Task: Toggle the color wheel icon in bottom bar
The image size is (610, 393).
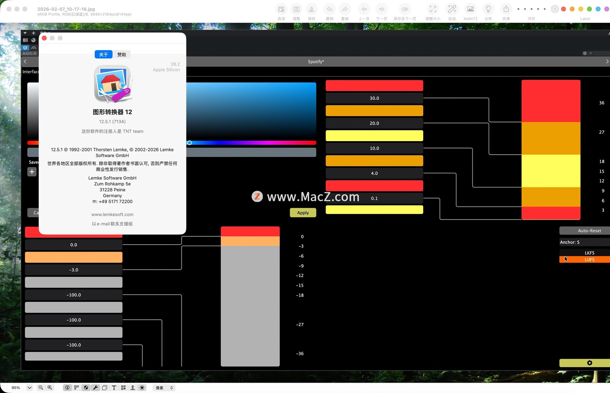Action: [86, 388]
